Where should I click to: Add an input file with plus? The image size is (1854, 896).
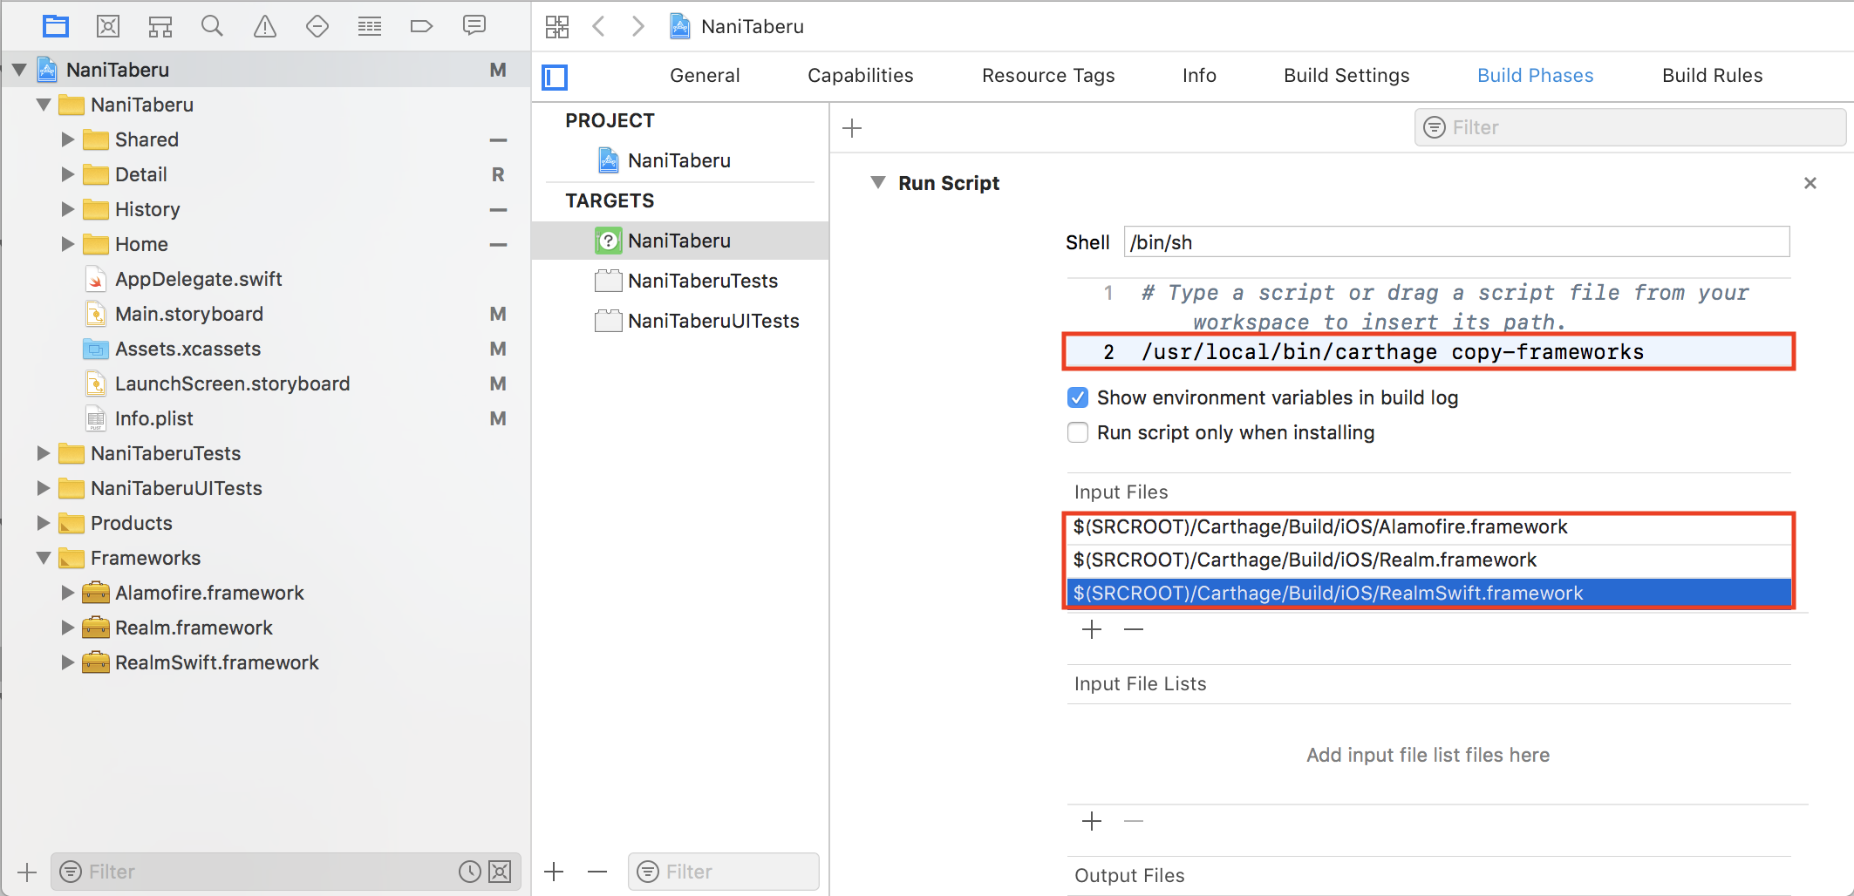coord(1092,629)
